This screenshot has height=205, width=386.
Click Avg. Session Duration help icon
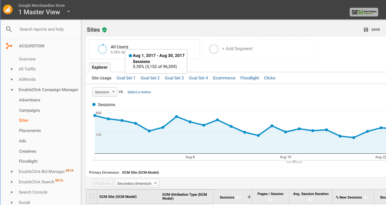[x=311, y=199]
